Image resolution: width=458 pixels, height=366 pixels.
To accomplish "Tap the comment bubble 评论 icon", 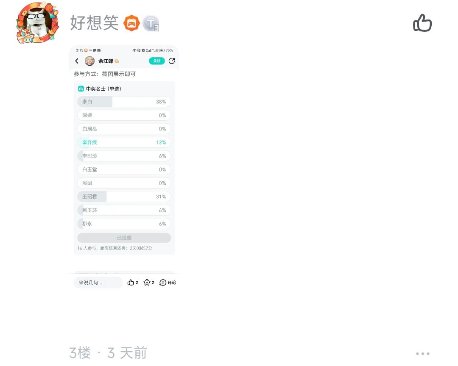I will 168,282.
